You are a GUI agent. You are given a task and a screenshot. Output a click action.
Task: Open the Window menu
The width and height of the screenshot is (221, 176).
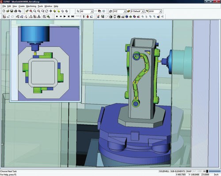[x=48, y=6]
